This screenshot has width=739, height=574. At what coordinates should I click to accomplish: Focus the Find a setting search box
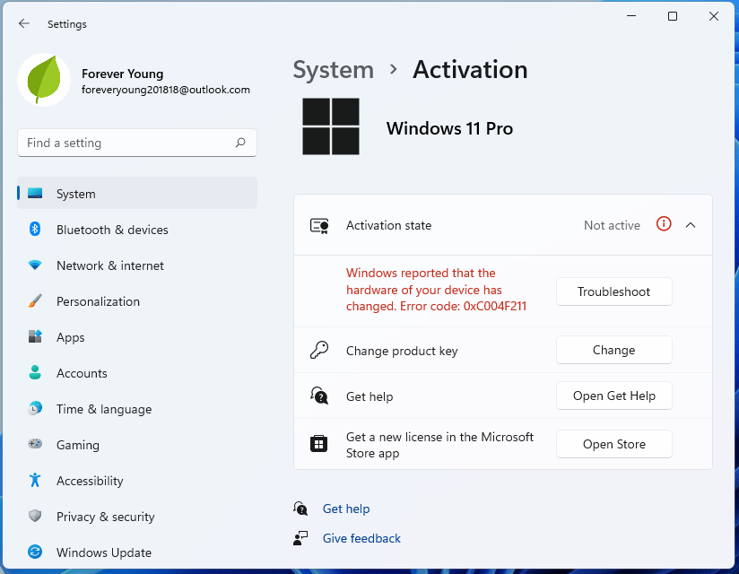(137, 143)
